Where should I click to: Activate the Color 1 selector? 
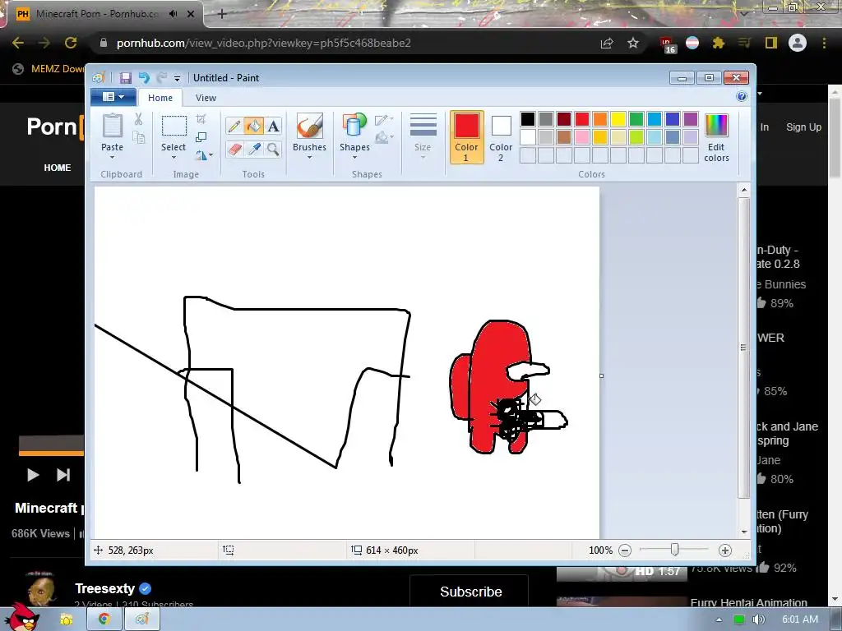pos(466,137)
